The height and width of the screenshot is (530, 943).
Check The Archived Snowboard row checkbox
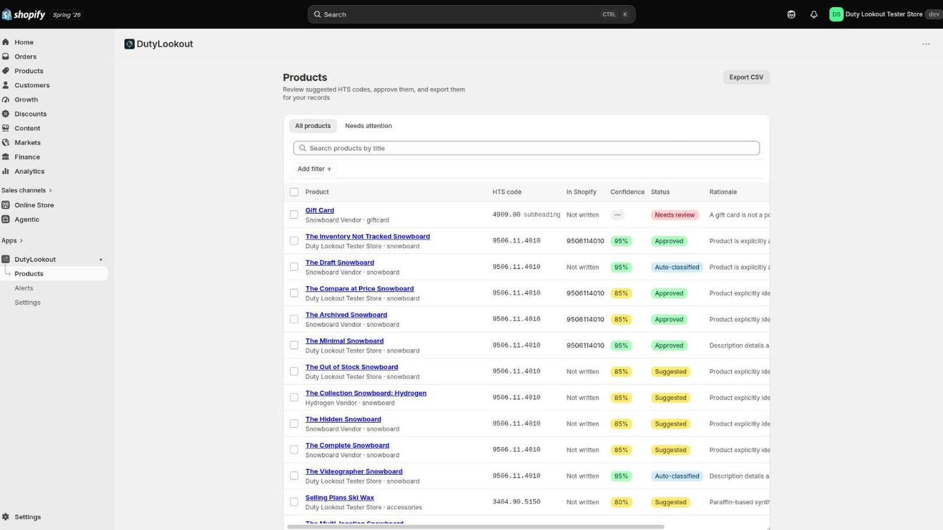(x=294, y=319)
